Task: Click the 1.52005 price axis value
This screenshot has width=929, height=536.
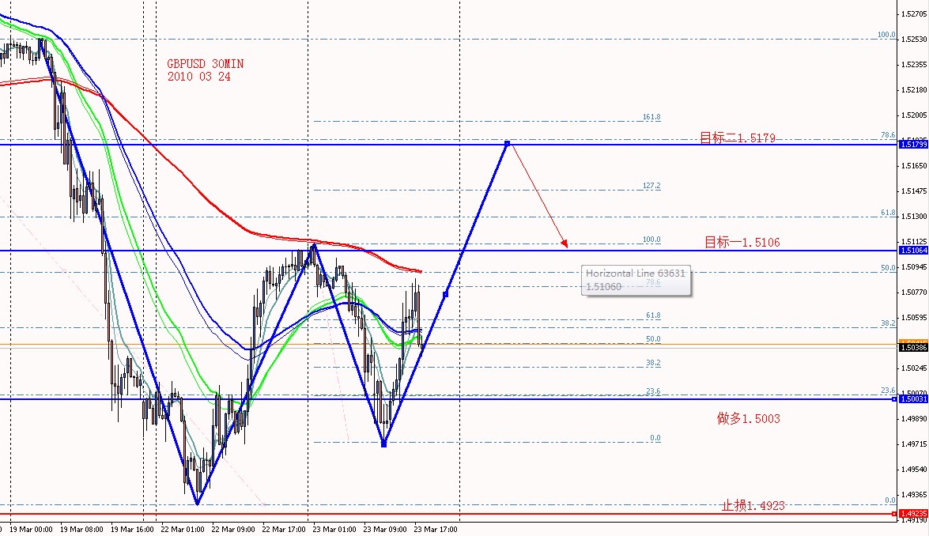Action: pyautogui.click(x=914, y=115)
